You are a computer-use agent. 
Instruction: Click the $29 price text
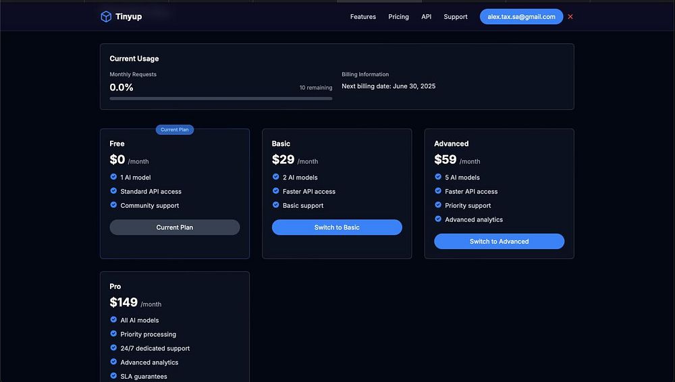tap(283, 159)
